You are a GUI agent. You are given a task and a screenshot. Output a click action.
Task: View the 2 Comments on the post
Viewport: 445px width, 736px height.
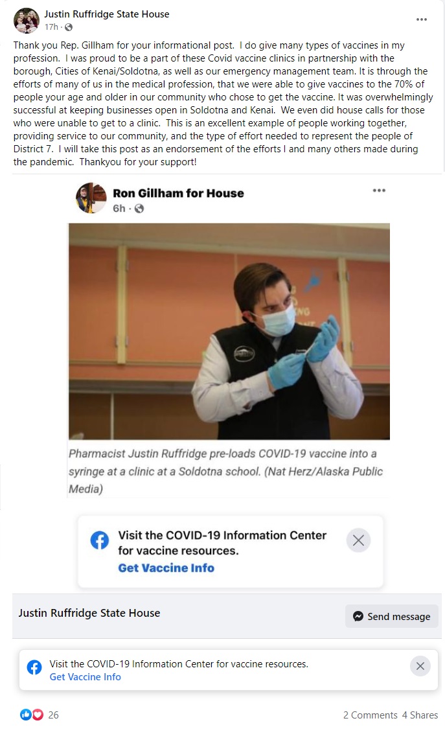tap(370, 715)
